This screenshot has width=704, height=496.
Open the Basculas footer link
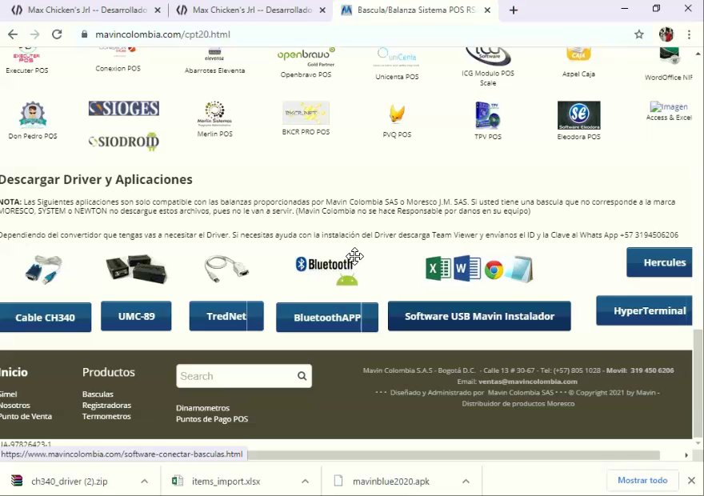[x=98, y=394]
